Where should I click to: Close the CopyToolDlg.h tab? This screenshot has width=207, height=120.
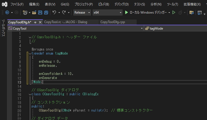[x=40, y=22]
